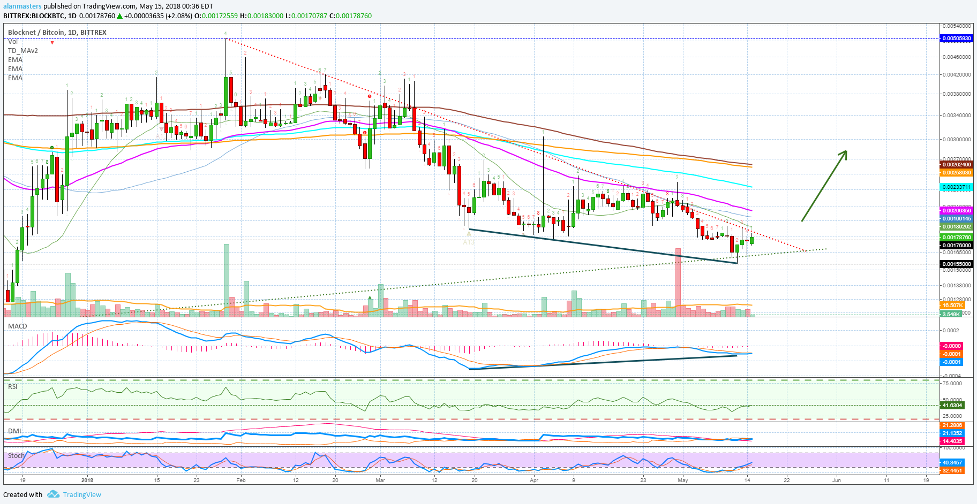977x504 pixels.
Task: Click the black 0.00155000 level label
Action: pos(957,264)
